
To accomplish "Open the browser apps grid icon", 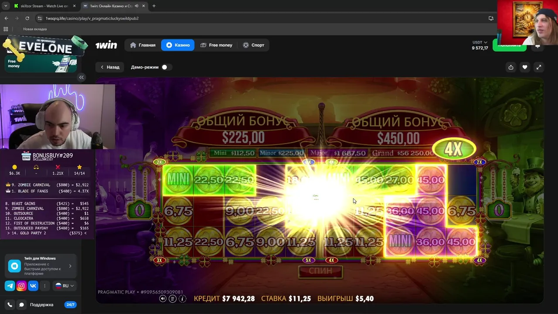I will tap(6, 29).
